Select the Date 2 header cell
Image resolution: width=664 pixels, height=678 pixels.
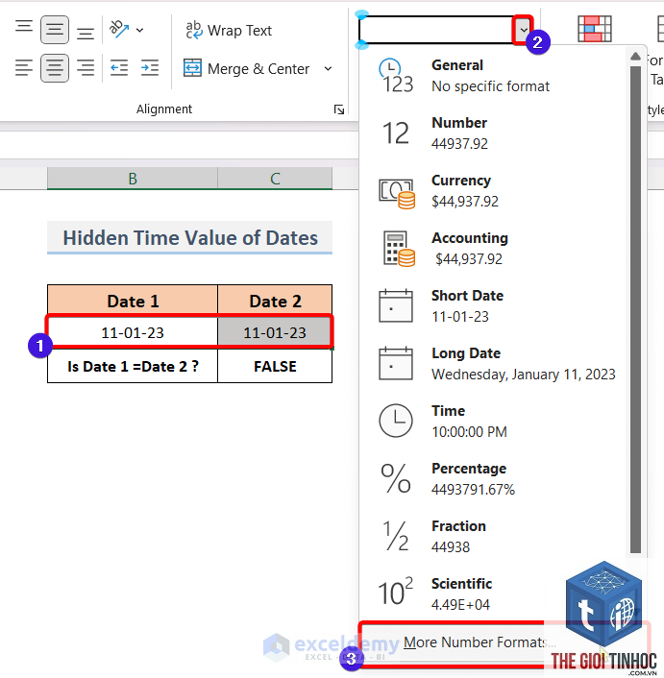pos(275,301)
